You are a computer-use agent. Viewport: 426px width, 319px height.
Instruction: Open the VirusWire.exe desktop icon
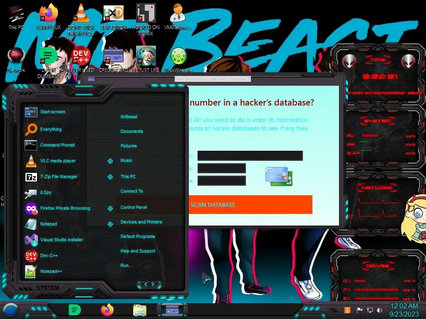[178, 60]
